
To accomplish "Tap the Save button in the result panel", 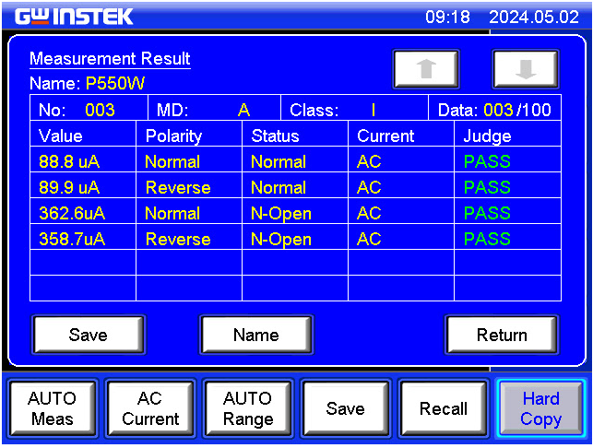I will coord(89,335).
